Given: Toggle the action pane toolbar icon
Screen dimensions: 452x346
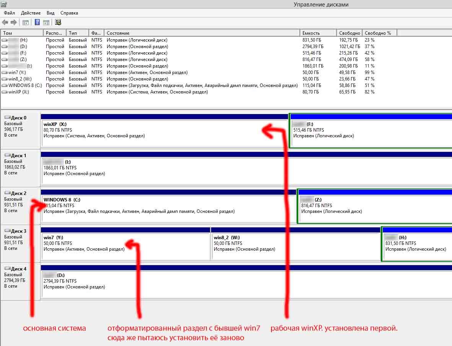Looking at the screenshot, I should point(46,23).
